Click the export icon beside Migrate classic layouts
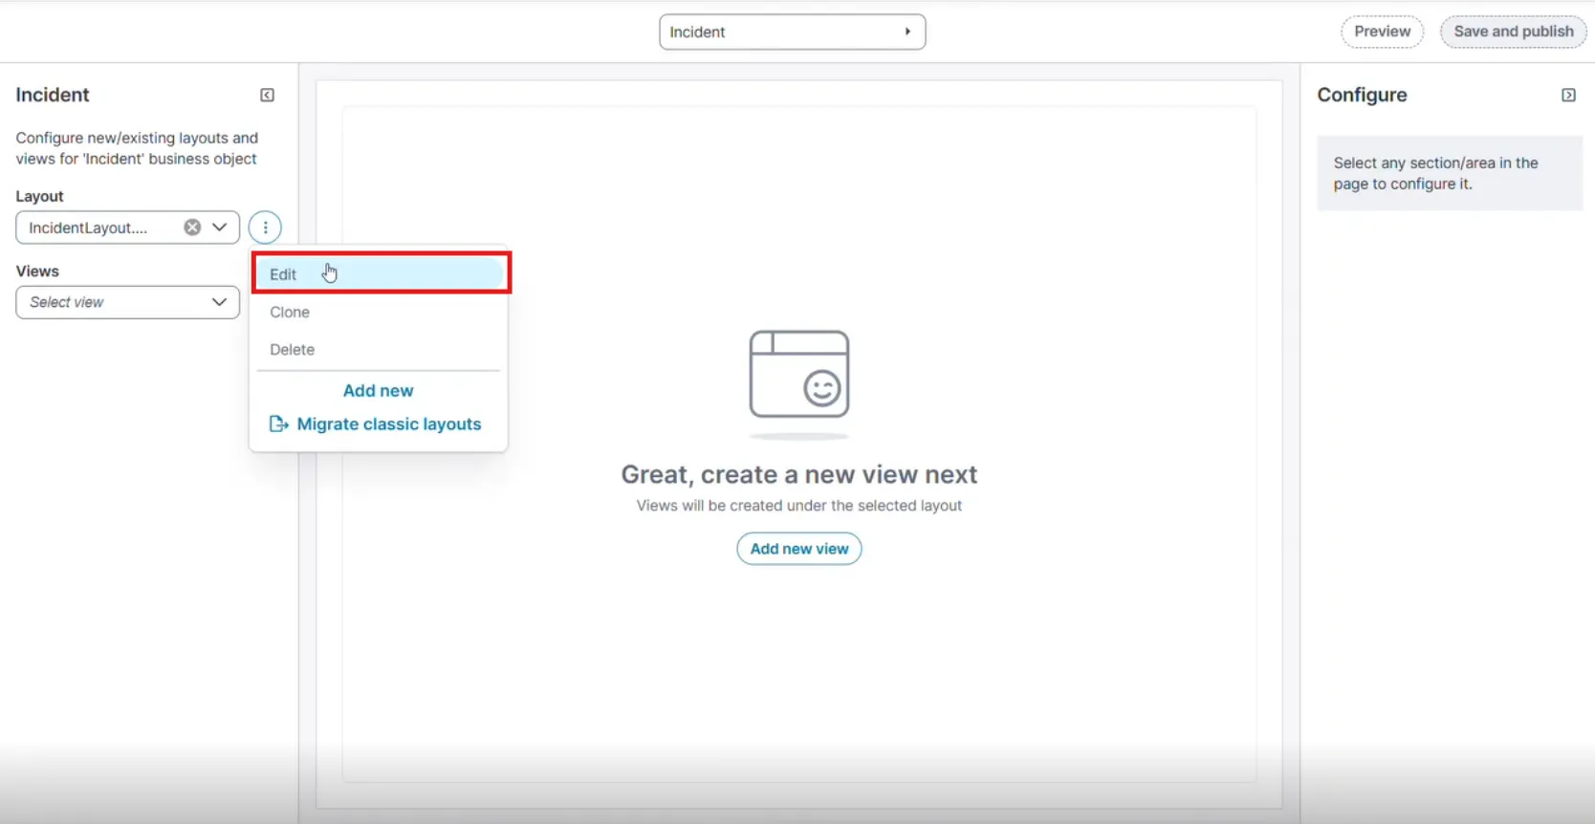Screen dimensions: 1595x824 (278, 424)
